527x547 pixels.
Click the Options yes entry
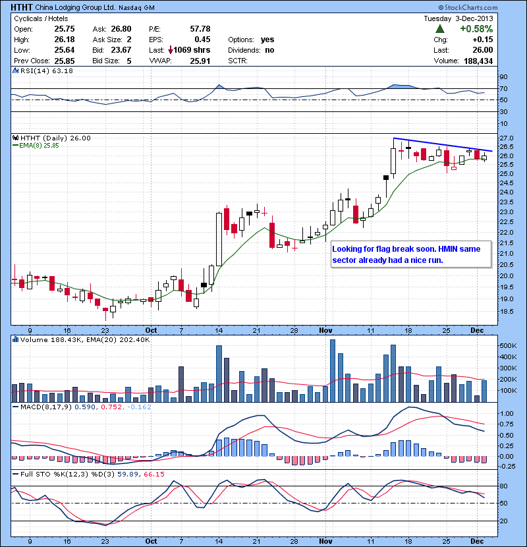click(251, 40)
